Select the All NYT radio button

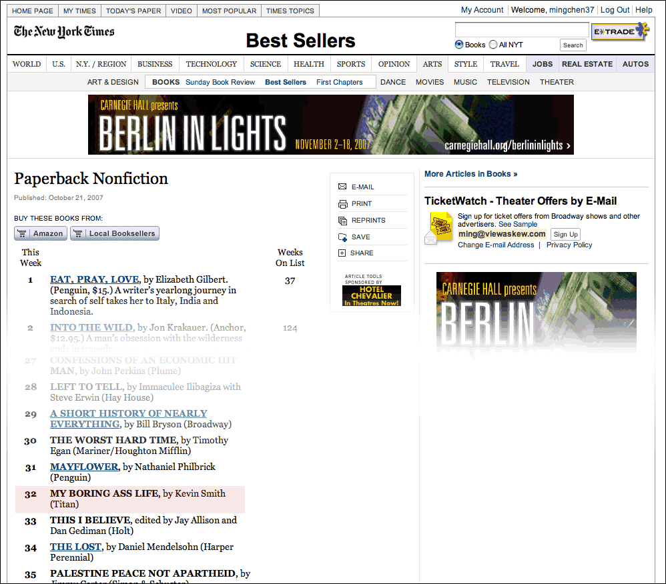click(x=493, y=45)
